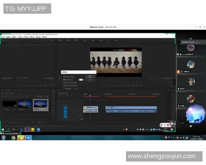Close the Audio Gain dialog with X

(94, 72)
